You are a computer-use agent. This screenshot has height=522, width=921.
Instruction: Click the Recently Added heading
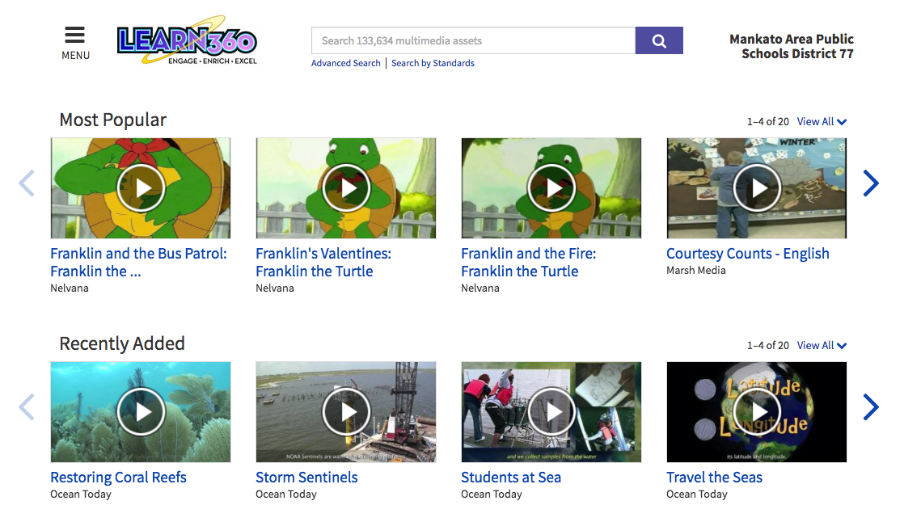(x=122, y=343)
